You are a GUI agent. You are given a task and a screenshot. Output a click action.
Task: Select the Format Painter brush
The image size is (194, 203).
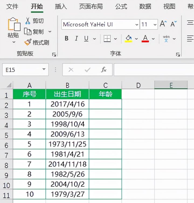pos(28,42)
